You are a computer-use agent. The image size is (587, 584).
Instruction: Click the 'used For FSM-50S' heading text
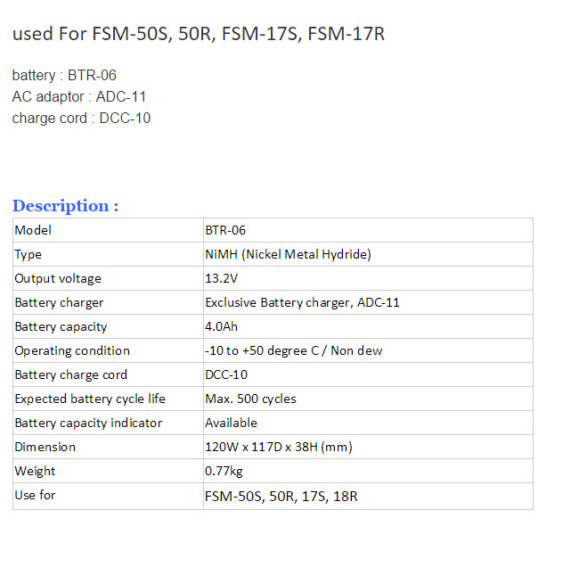tap(199, 35)
